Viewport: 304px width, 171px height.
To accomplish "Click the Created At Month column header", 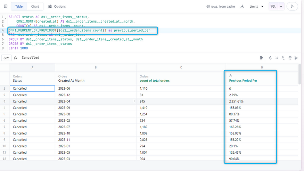I will point(96,78).
